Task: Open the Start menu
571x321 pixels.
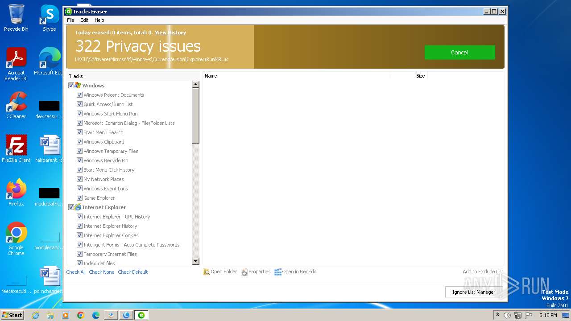Action: [12, 315]
